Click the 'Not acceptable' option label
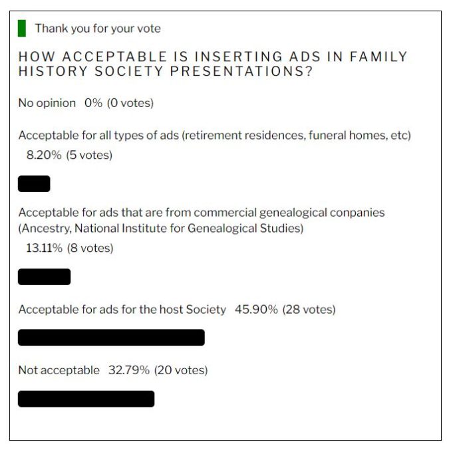451x452 pixels. (x=59, y=370)
